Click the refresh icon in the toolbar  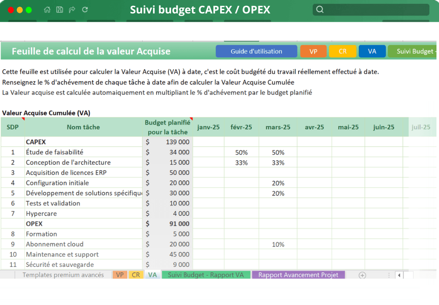tap(84, 9)
